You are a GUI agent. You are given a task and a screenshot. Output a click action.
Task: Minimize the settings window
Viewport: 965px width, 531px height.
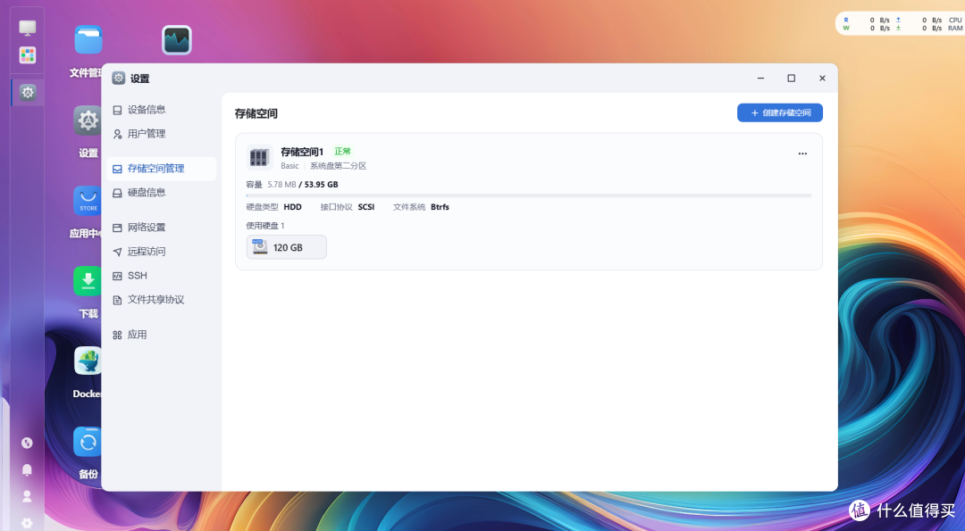760,78
